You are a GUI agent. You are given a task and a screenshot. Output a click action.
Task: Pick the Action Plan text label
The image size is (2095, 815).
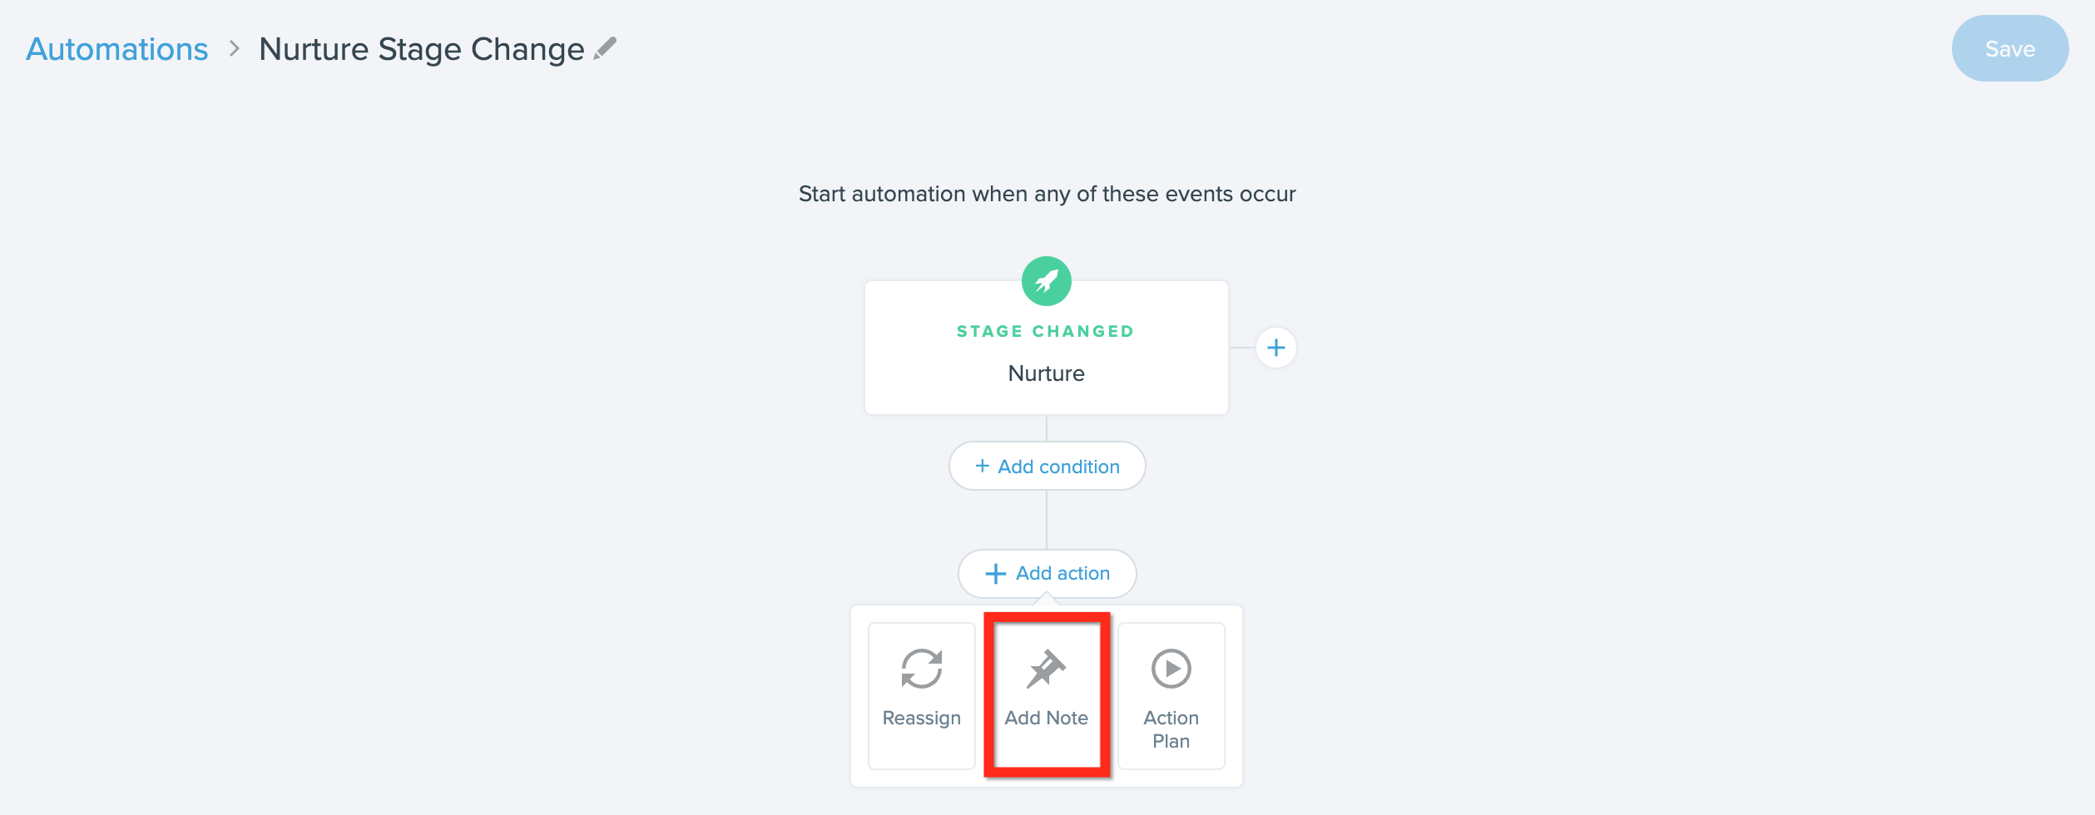[1171, 729]
